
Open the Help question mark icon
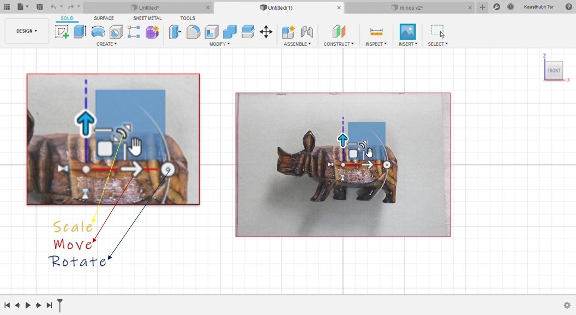tap(569, 7)
